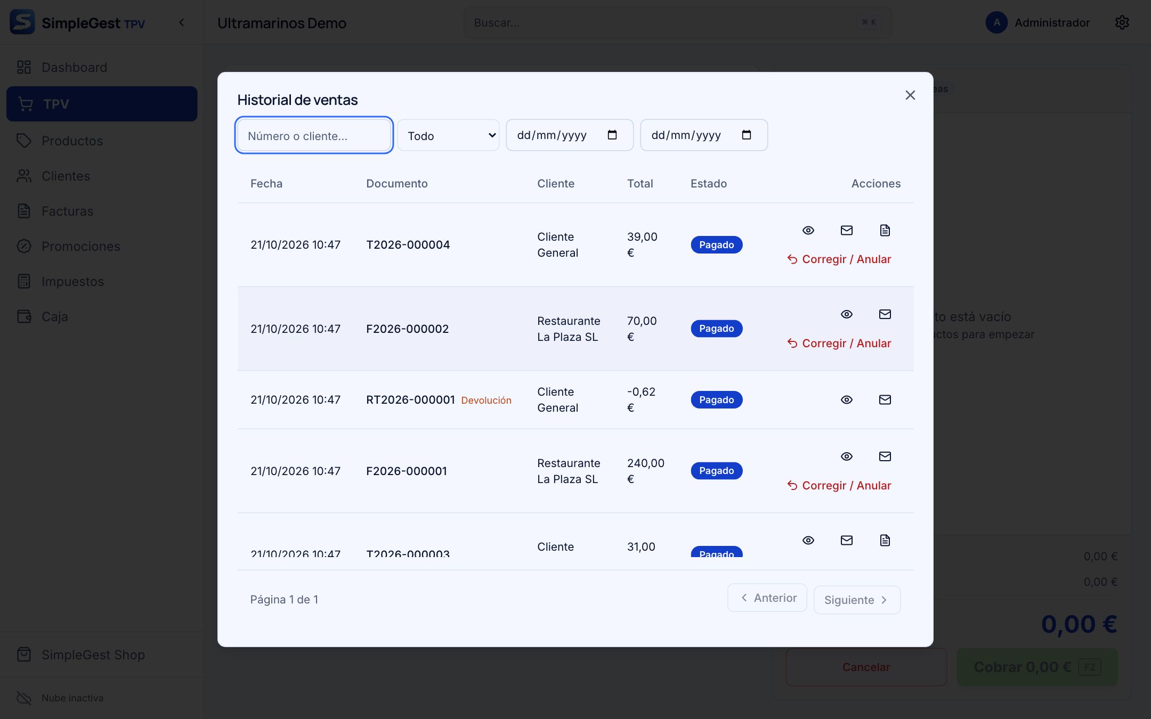1151x719 pixels.
Task: View details of ticket T2026-000003
Action: point(808,540)
